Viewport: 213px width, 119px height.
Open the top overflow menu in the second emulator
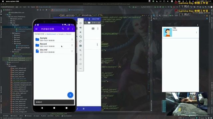[x=98, y=28]
